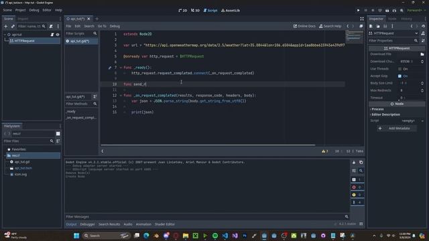Toggle error messages filter in the output panel
Viewport: 429px width, 241px height.
(357, 187)
